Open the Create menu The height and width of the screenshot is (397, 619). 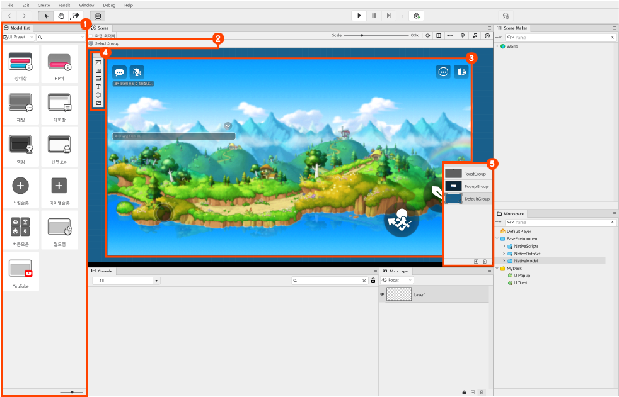pos(44,5)
